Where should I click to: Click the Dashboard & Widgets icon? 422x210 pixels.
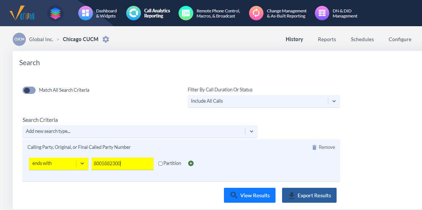coord(85,13)
